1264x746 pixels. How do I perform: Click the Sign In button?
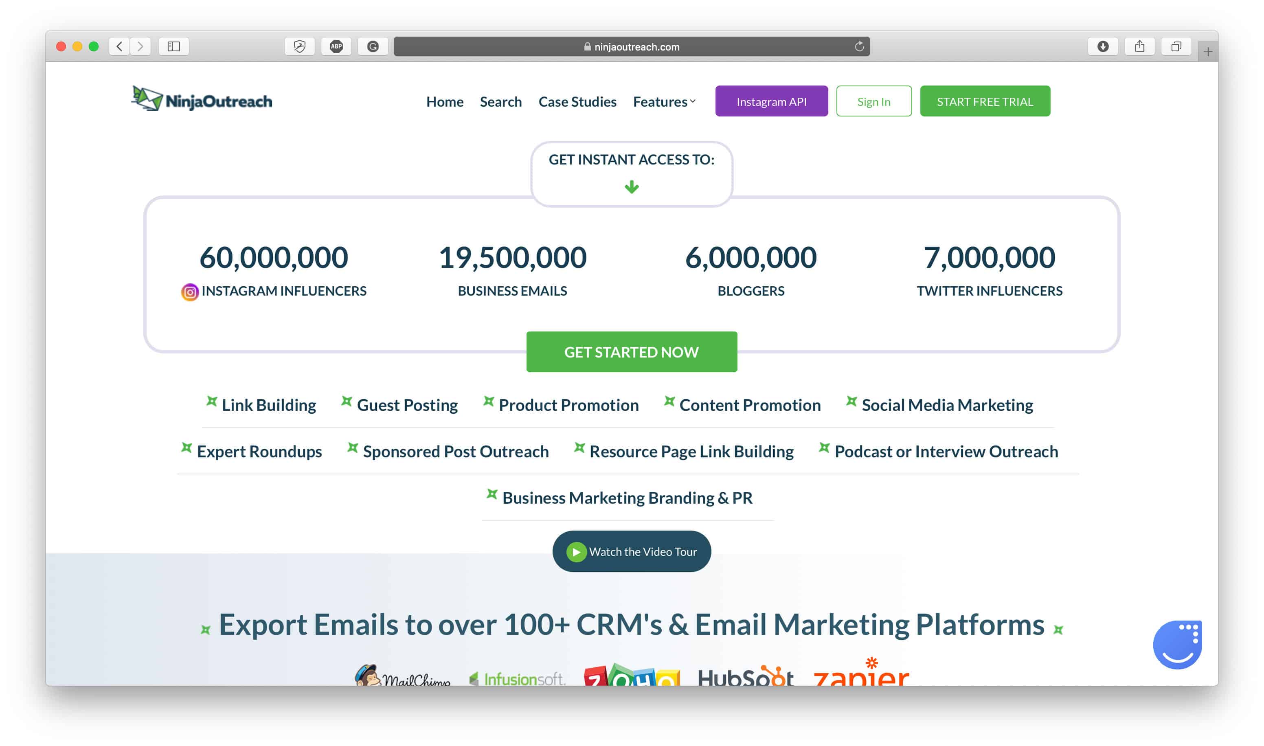[874, 101]
